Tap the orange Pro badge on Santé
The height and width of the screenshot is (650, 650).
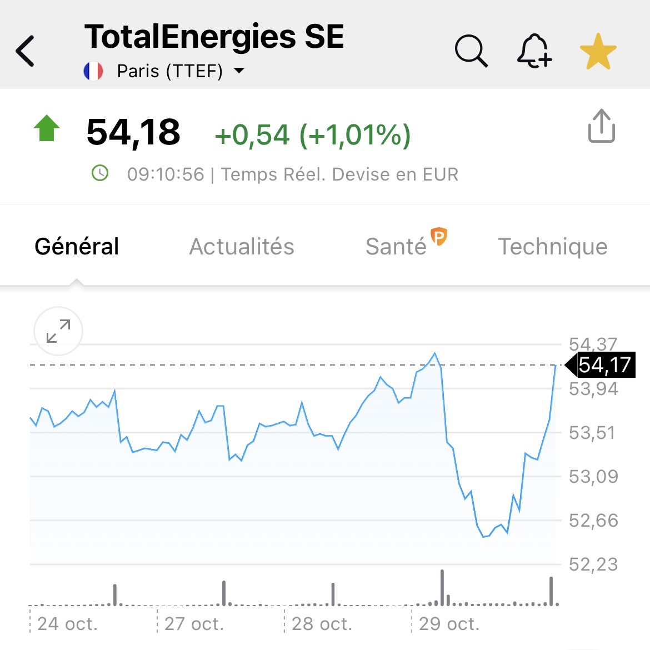tap(439, 237)
